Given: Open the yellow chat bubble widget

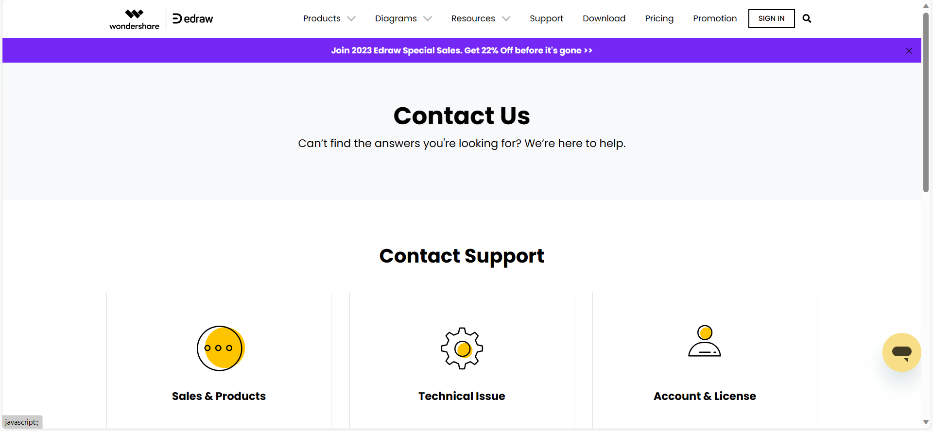Looking at the screenshot, I should pos(901,352).
